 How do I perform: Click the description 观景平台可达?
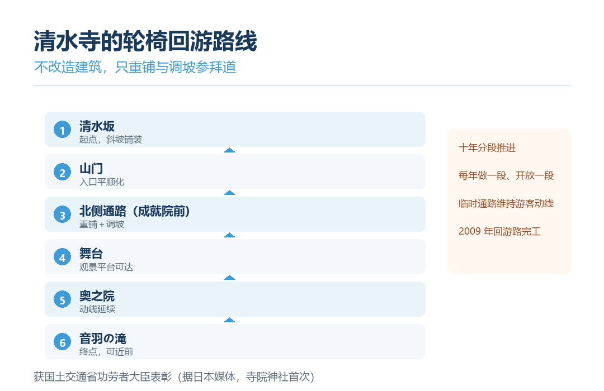pyautogui.click(x=106, y=266)
